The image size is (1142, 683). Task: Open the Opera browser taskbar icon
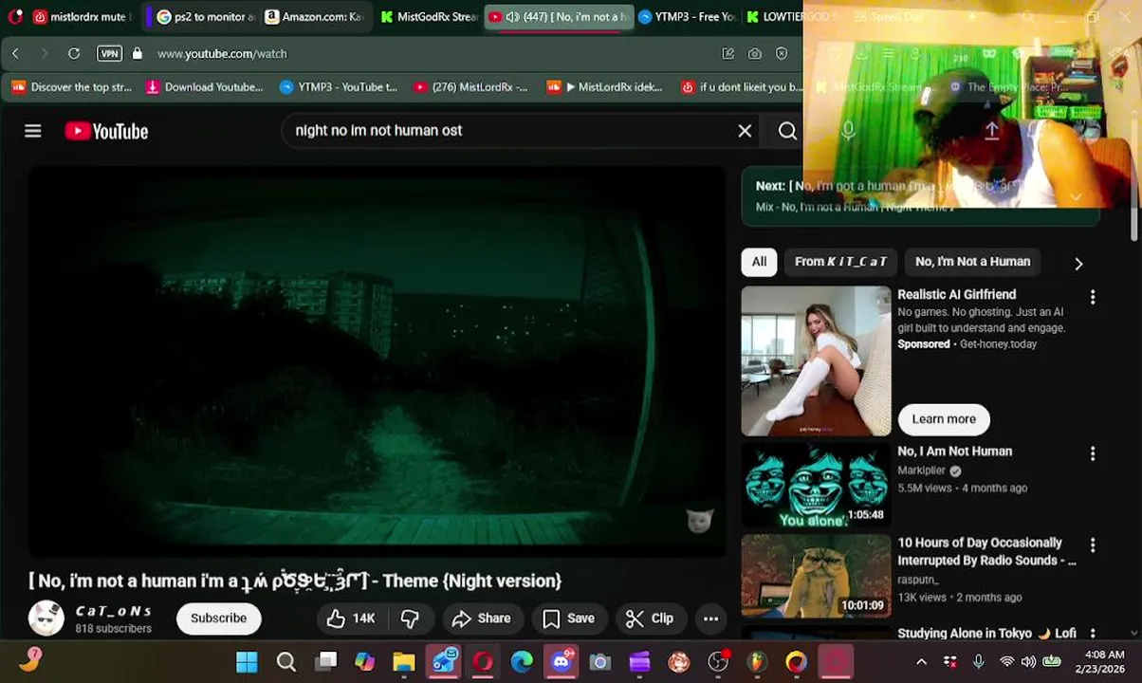tap(483, 662)
